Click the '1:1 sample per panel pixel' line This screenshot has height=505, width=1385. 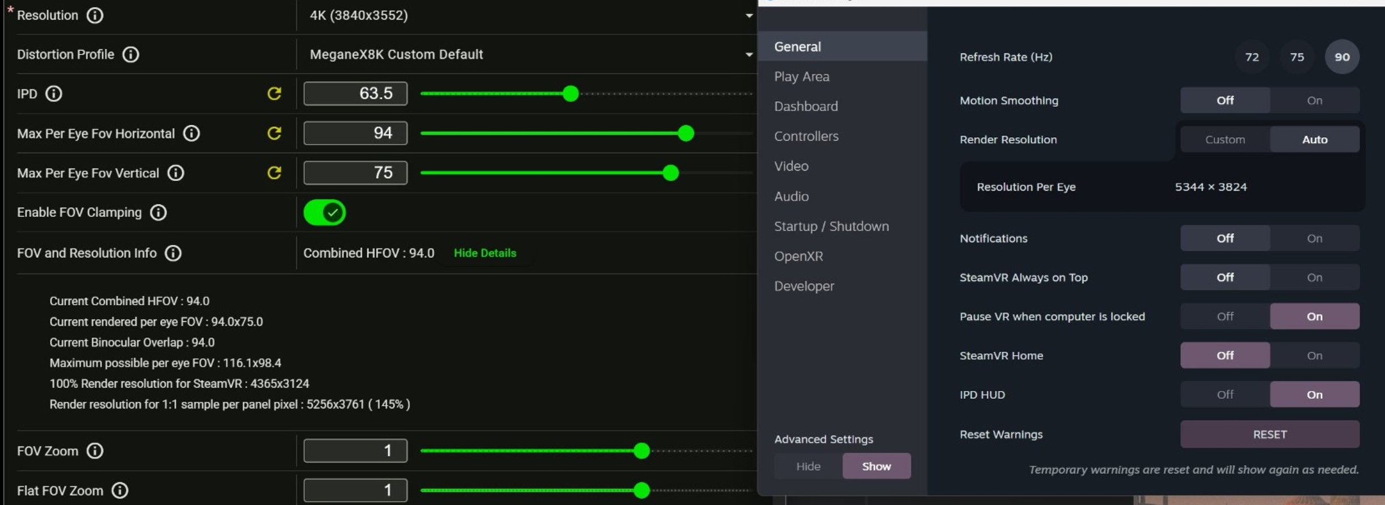[230, 405]
